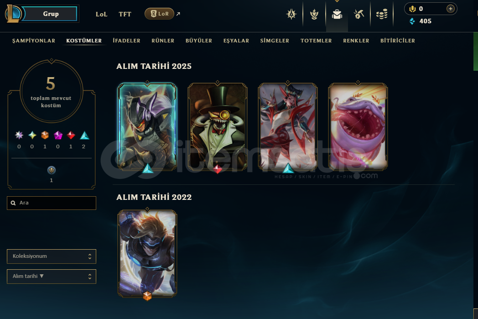Image resolution: width=478 pixels, height=319 pixels.
Task: Open the TOTEMLER tab
Action: coord(316,41)
